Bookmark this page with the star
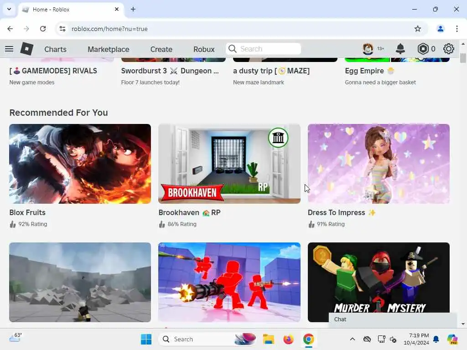 [418, 29]
